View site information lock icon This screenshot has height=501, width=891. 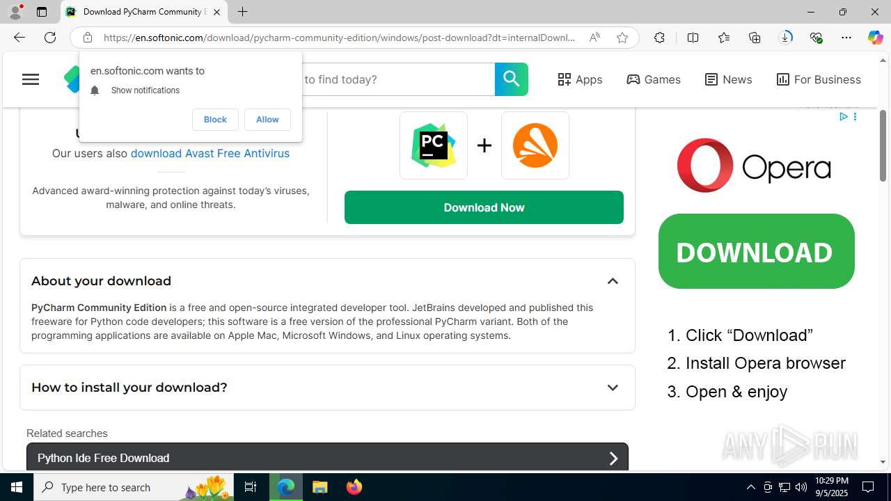pyautogui.click(x=87, y=38)
